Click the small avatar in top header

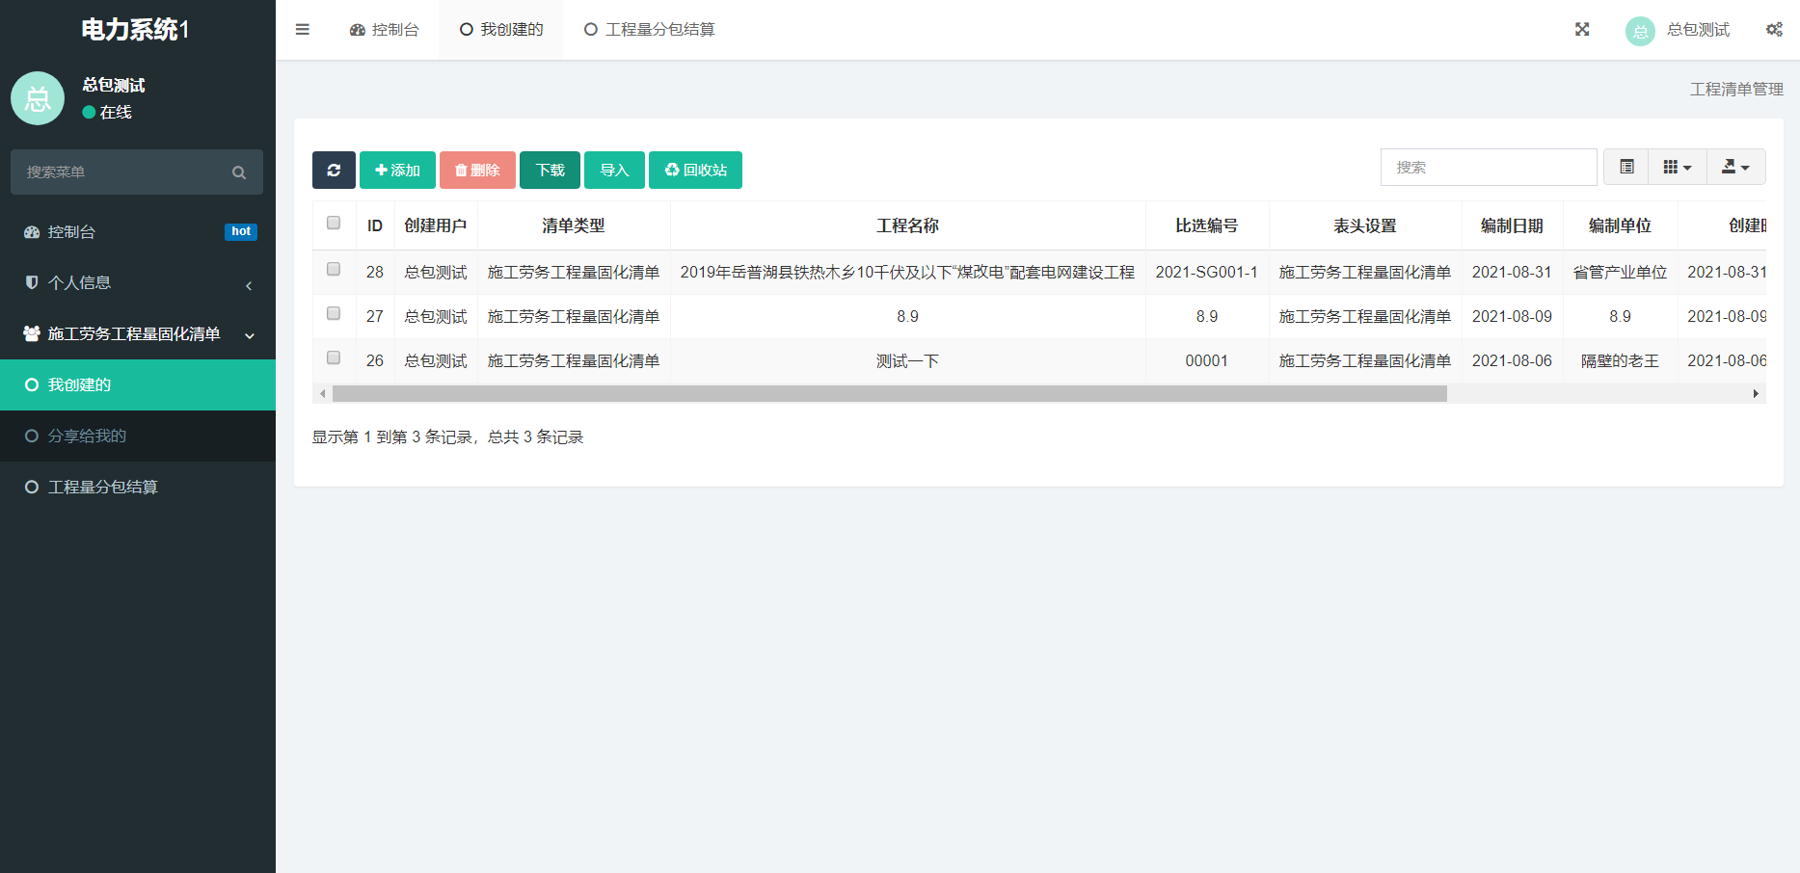1640,31
